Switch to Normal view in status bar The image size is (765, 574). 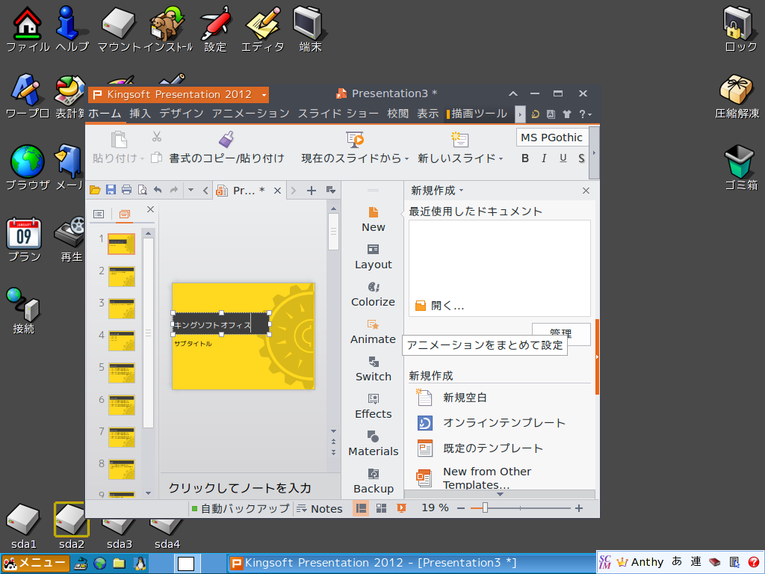tap(361, 508)
